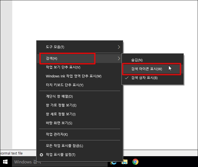Image resolution: width=198 pixels, height=167 pixels.
Task: Open File Explorer from the taskbar
Action: [x=125, y=162]
